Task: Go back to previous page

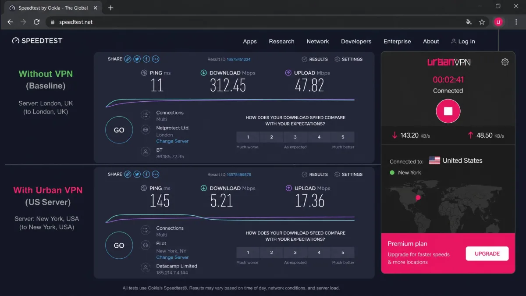Action: click(11, 22)
